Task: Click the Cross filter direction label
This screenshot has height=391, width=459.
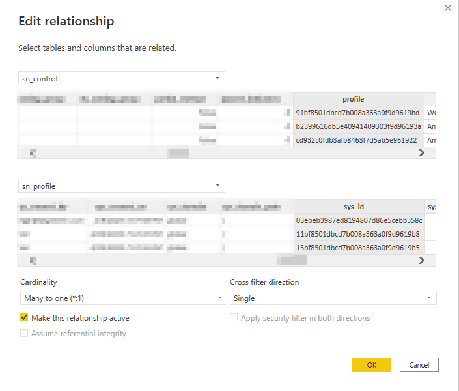Action: pos(264,282)
